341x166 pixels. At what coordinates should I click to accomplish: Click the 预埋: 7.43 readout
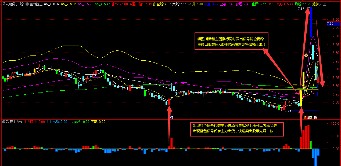click(243, 4)
